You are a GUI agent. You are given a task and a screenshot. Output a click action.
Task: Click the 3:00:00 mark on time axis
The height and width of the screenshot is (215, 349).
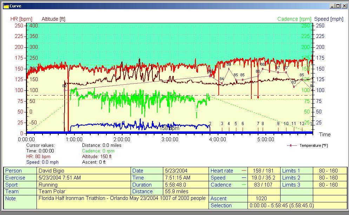point(170,139)
